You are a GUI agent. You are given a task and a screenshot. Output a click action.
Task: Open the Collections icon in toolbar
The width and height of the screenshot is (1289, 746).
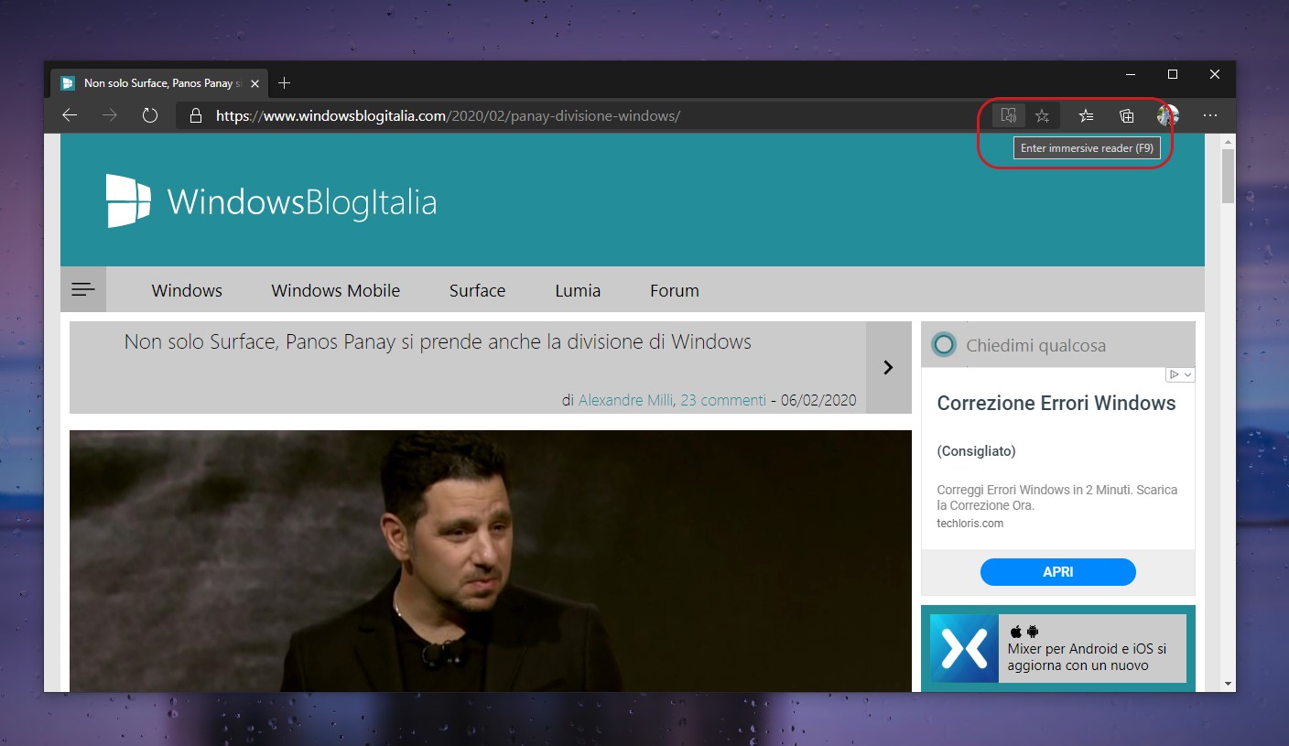tap(1127, 115)
